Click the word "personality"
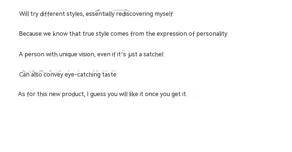This screenshot has height=152, width=292. click(212, 34)
